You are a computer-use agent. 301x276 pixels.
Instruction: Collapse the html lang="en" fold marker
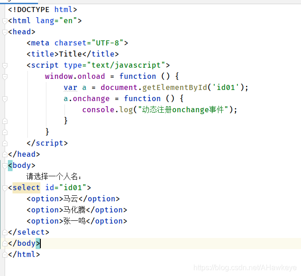click(5, 21)
